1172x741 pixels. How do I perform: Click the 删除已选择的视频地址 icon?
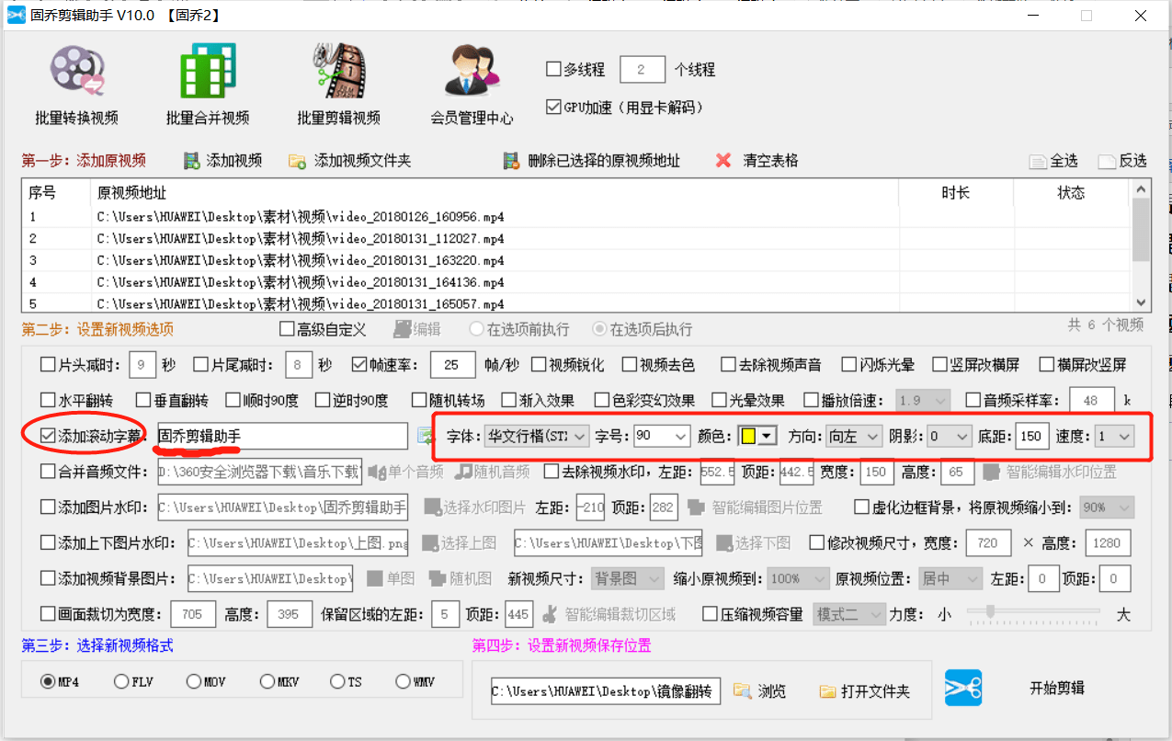pos(512,159)
